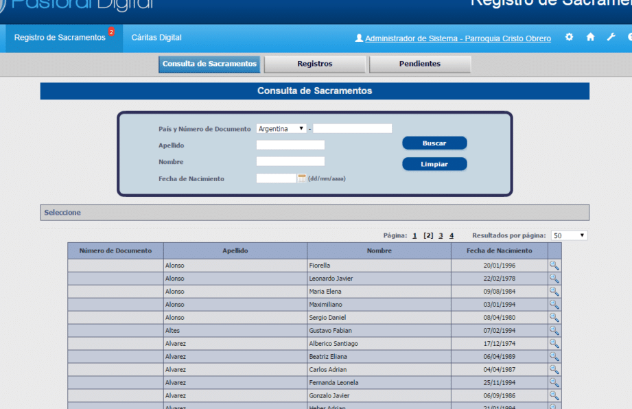
Task: Select Cáritas Digital menu item
Action: [156, 38]
